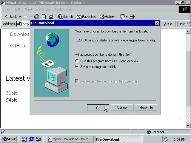Click the Back arrow in IE toolbar

[11, 17]
